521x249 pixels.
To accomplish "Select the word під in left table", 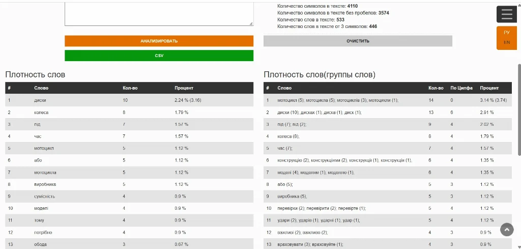I will (x=37, y=124).
